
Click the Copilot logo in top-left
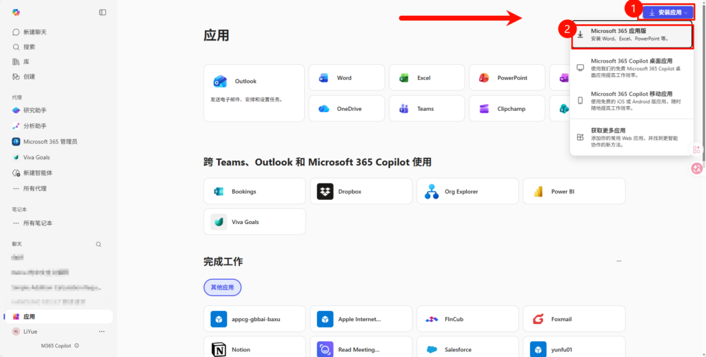(16, 12)
